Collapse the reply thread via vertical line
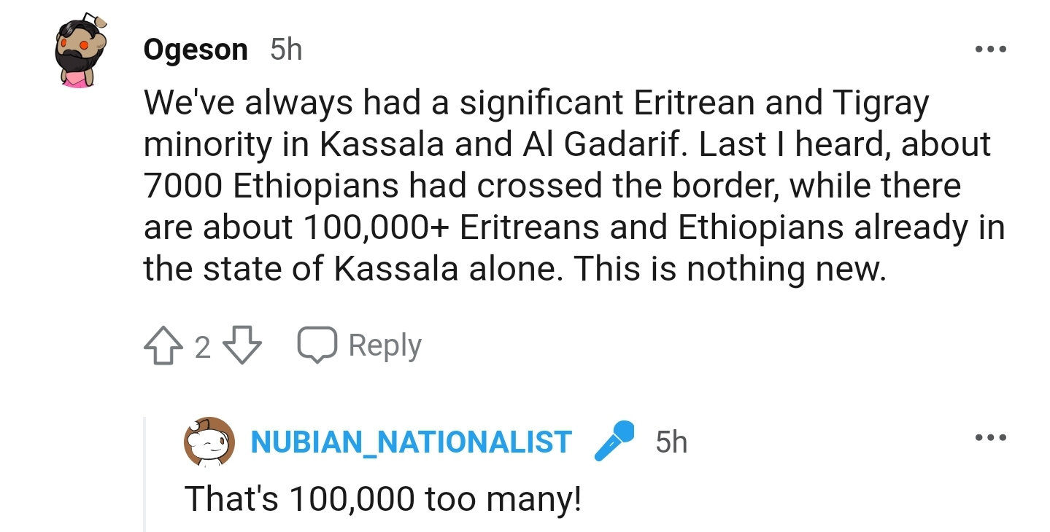The image size is (1050, 532). coord(144,474)
